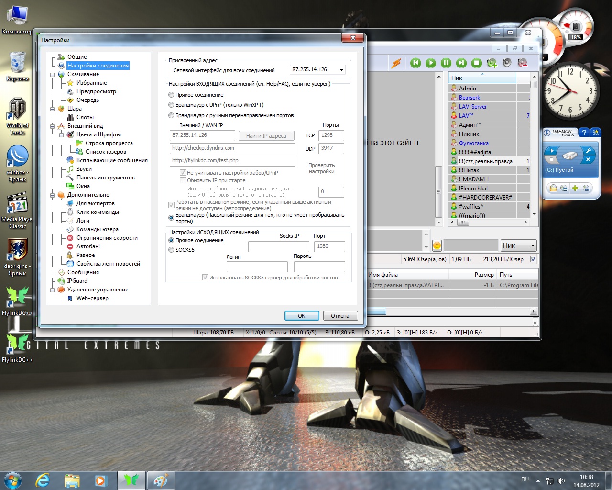
Task: Click the gray speaker mute icon
Action: click(x=507, y=63)
